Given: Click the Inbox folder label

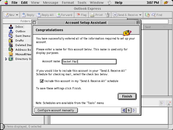Looking at the screenshot, I should click(19, 27).
